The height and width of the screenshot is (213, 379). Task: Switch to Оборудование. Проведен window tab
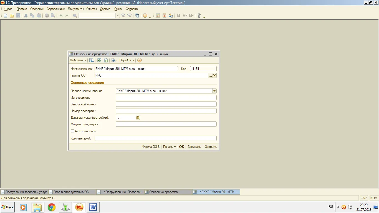pyautogui.click(x=120, y=192)
